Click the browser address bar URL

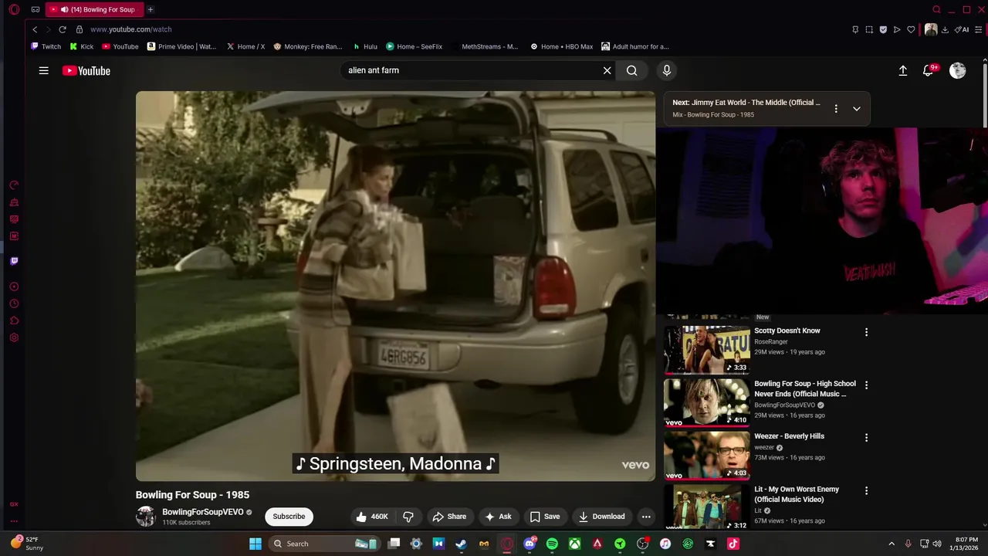[x=131, y=29]
